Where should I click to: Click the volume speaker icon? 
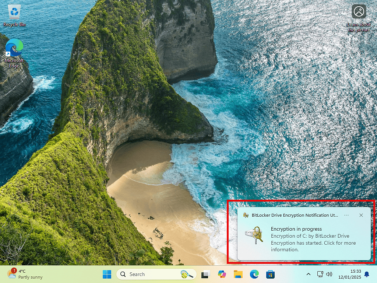click(x=329, y=274)
